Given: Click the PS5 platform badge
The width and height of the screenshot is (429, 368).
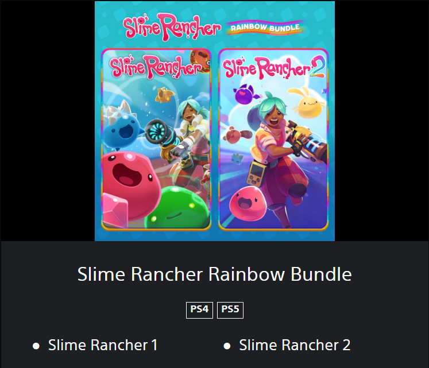Looking at the screenshot, I should point(230,310).
